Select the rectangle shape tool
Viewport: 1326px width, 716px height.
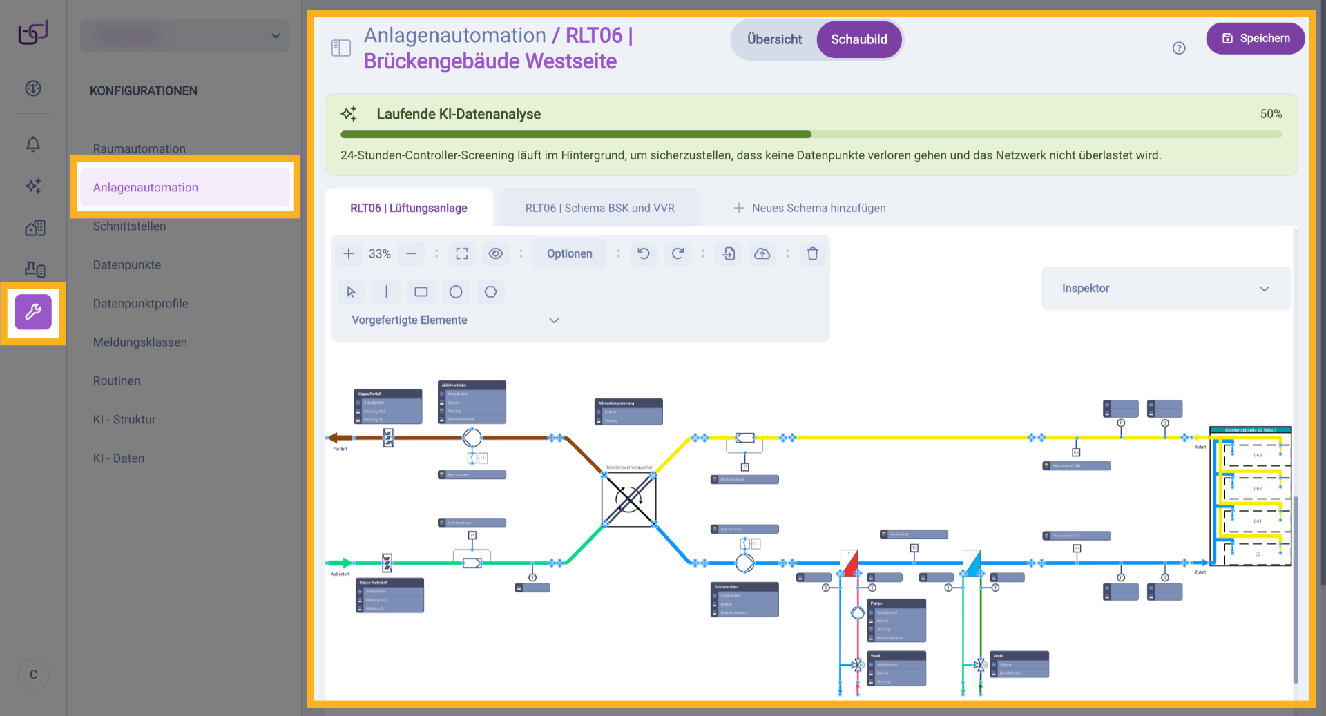(421, 292)
